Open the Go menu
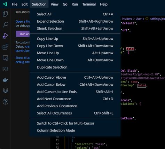 65,4
